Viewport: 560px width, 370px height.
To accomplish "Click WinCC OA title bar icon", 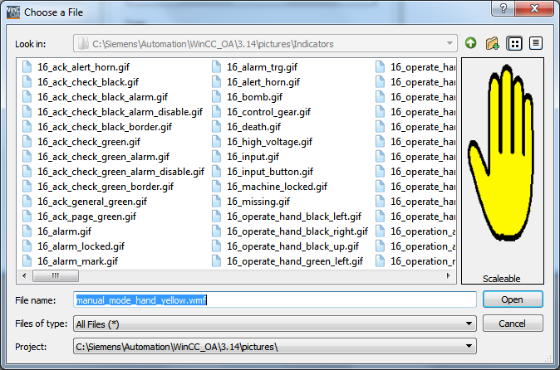I will pos(13,12).
